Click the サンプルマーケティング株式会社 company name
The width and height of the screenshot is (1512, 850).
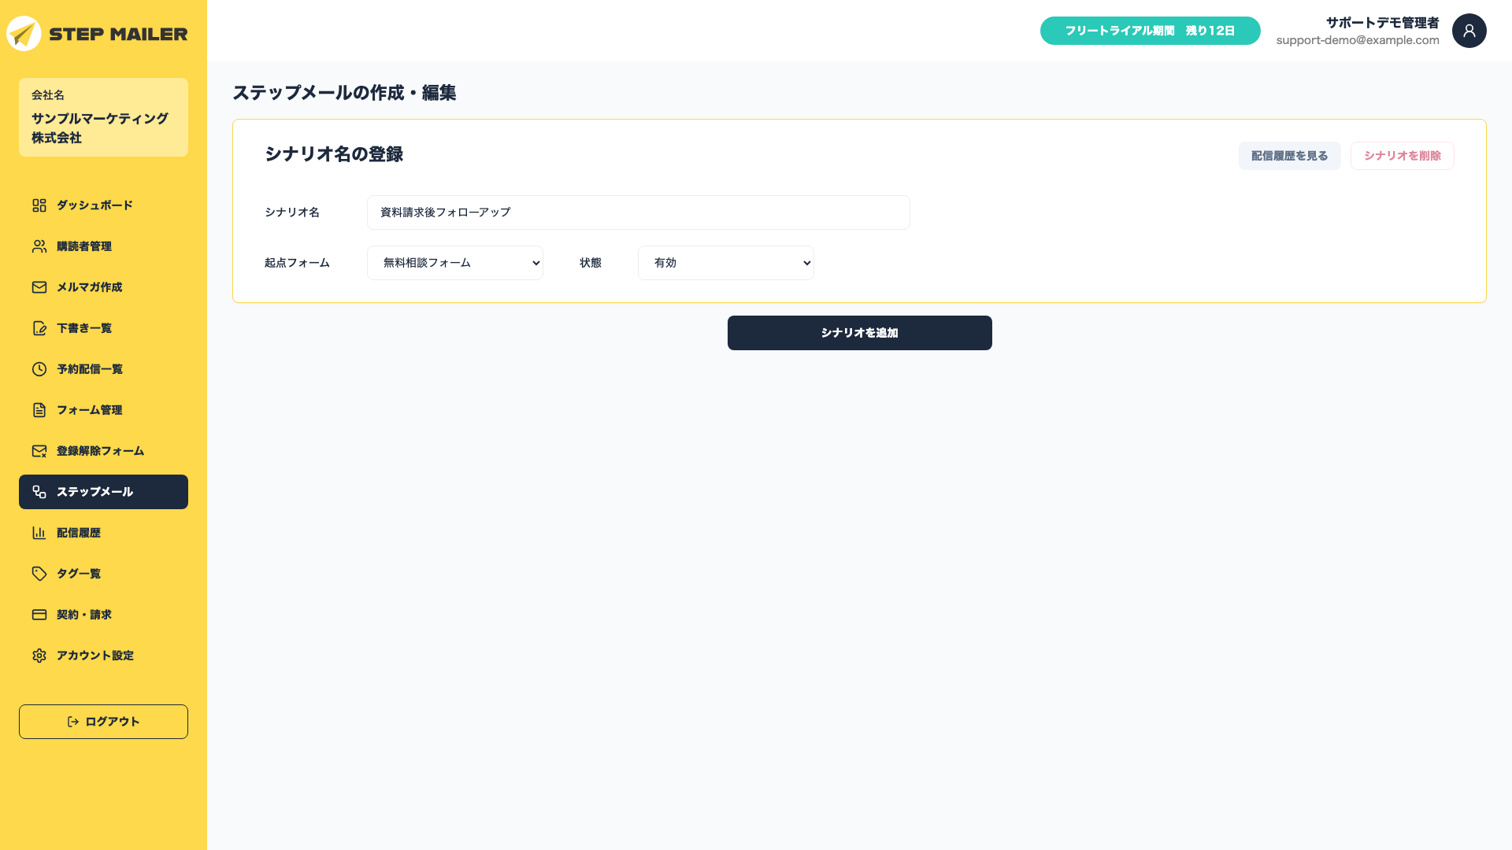click(100, 128)
